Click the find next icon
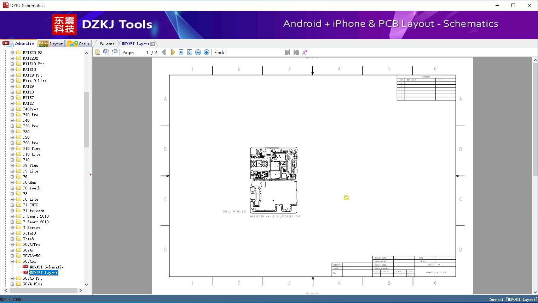This screenshot has height=303, width=538. tap(296, 52)
